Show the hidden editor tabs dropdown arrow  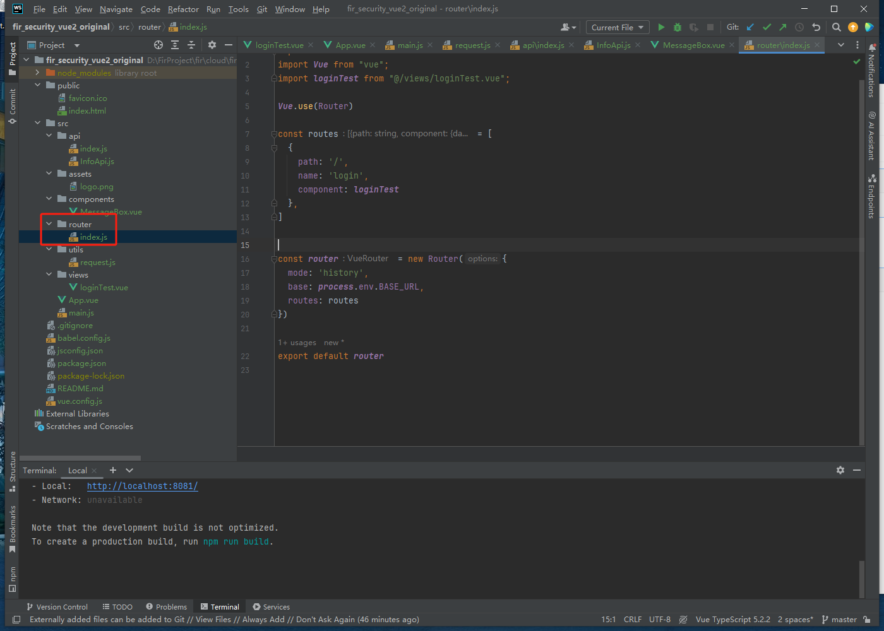click(x=841, y=45)
